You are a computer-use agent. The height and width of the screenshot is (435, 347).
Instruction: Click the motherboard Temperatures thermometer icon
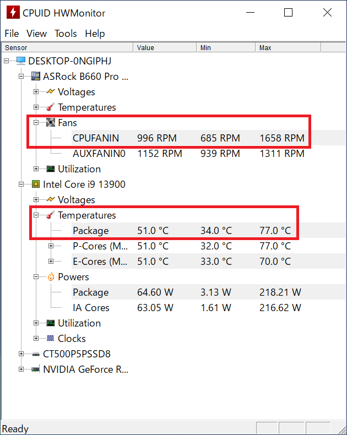(51, 107)
